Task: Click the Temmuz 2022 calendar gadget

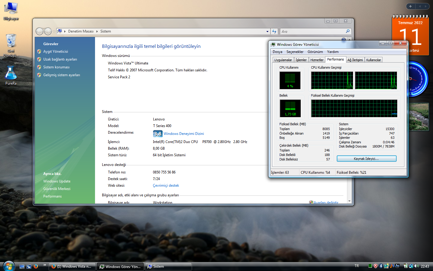Action: 410,35
